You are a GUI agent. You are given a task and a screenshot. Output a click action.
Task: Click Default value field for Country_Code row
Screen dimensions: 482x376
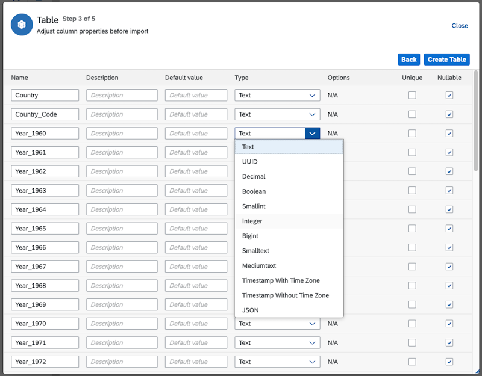(196, 114)
